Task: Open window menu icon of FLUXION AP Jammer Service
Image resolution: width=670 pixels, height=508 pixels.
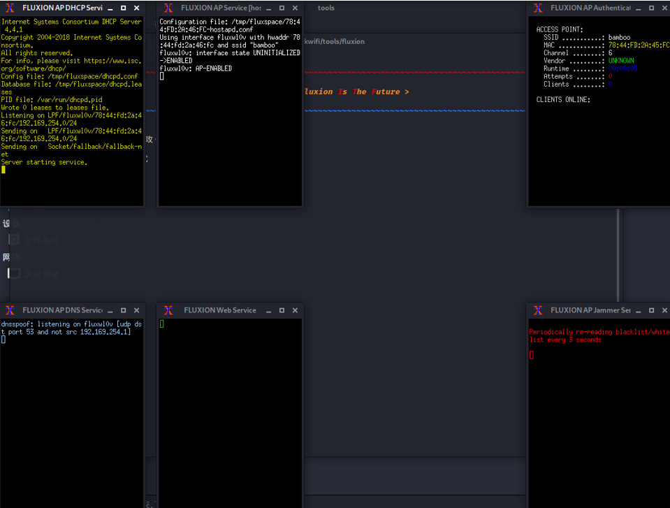Action: tap(538, 310)
